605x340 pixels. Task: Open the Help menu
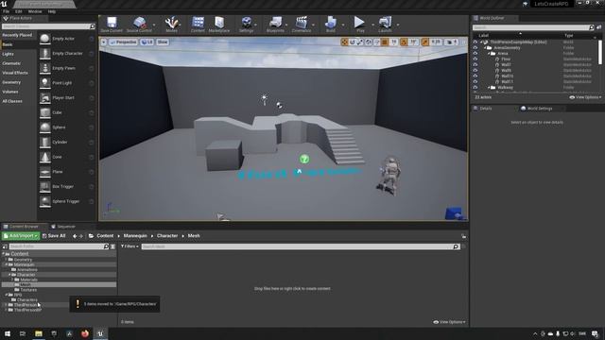52,11
